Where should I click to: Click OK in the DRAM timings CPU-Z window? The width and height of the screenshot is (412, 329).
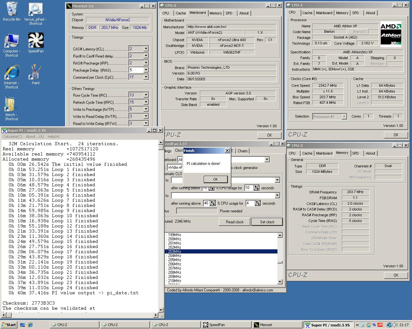point(396,275)
